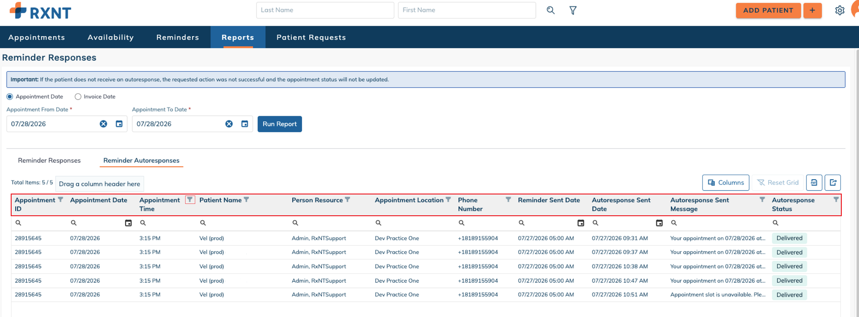
Task: Click Delivered status in the 10:51 AM row
Action: click(789, 295)
